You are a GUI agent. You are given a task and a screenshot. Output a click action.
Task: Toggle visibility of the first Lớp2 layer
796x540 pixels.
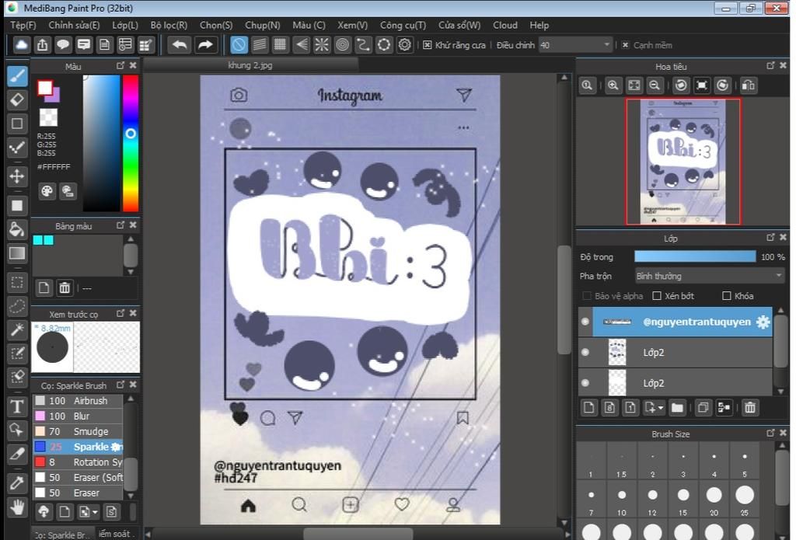pyautogui.click(x=585, y=352)
